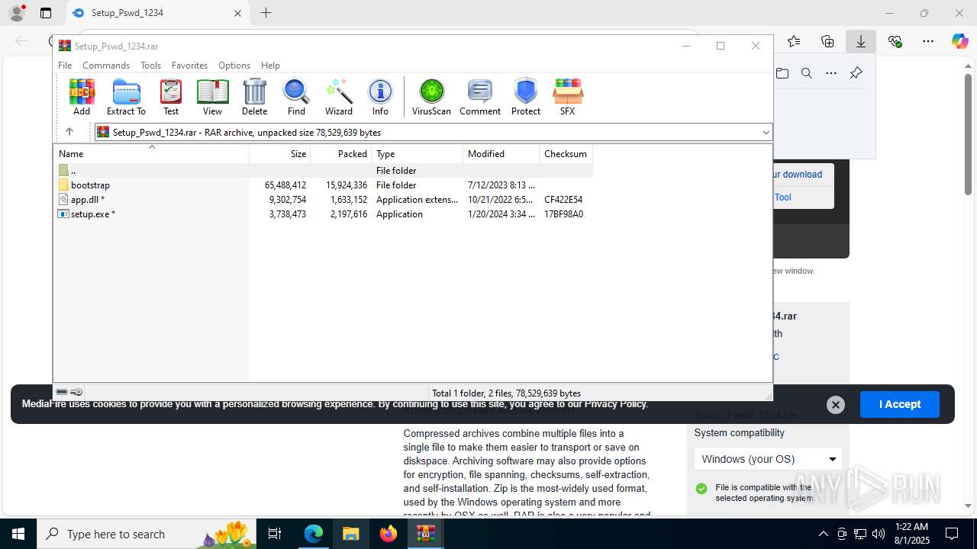Open the Commands menu
This screenshot has height=549, width=977.
tap(106, 66)
